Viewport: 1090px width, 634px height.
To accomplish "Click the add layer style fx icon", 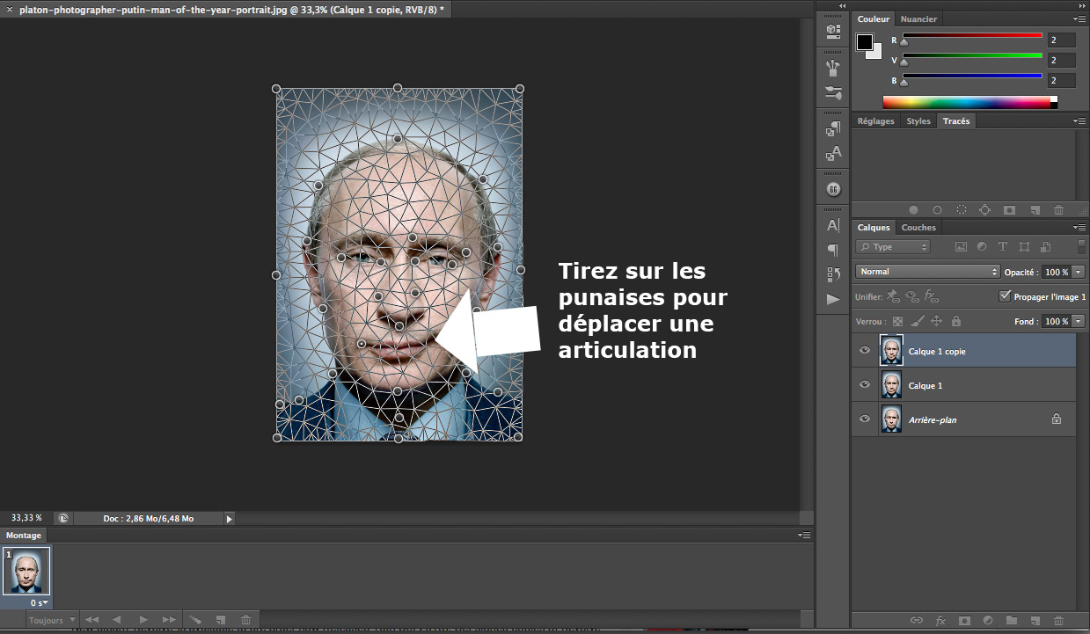I will pos(940,621).
